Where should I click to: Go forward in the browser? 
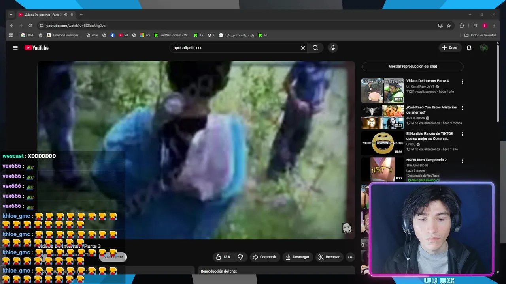click(21, 26)
